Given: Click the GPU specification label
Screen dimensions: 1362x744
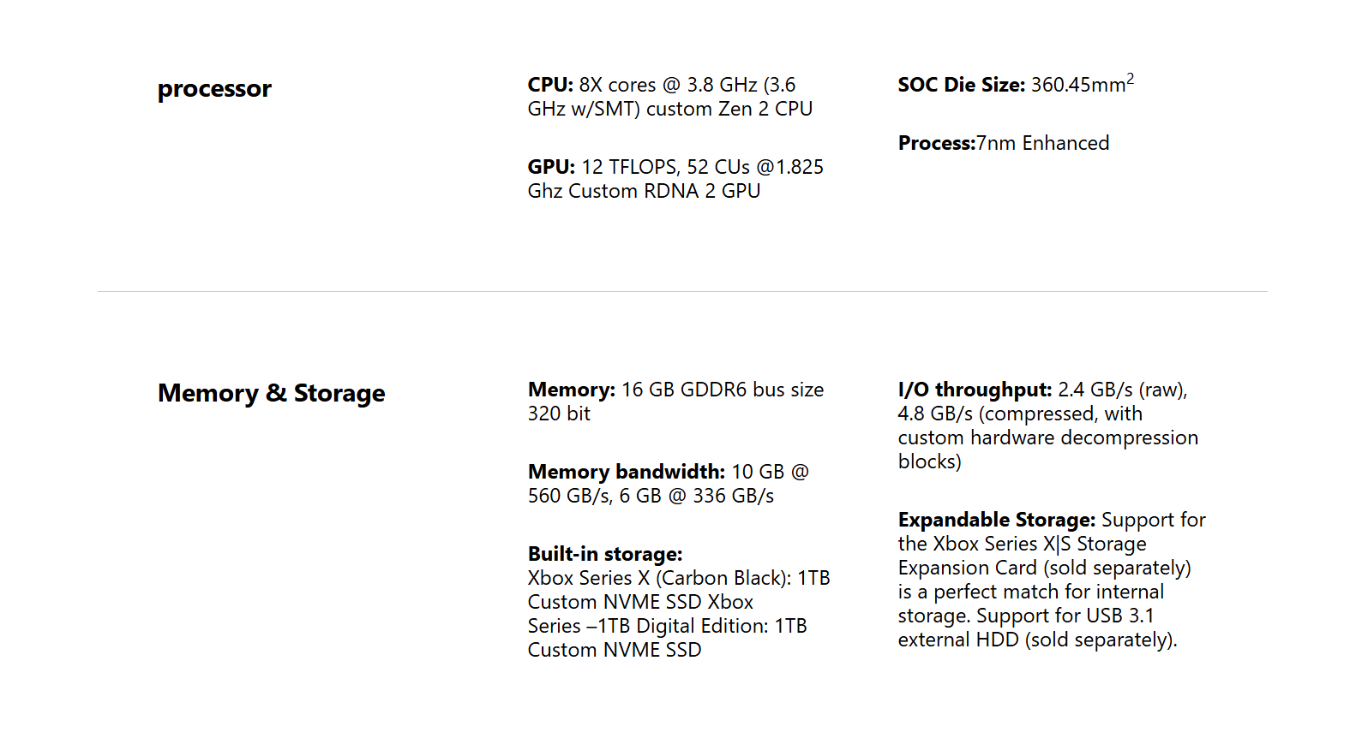Looking at the screenshot, I should (551, 167).
